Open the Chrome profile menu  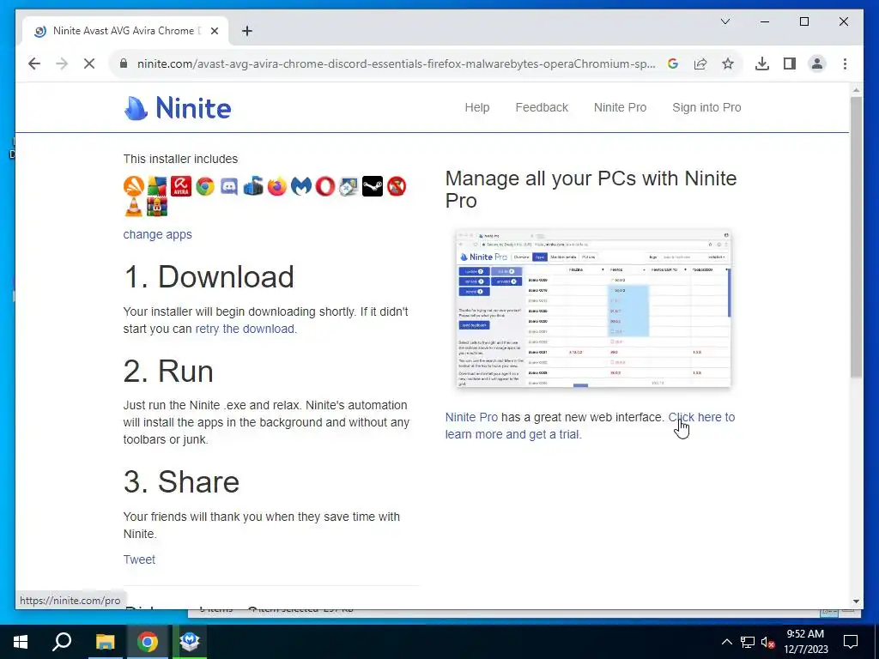[x=817, y=63]
